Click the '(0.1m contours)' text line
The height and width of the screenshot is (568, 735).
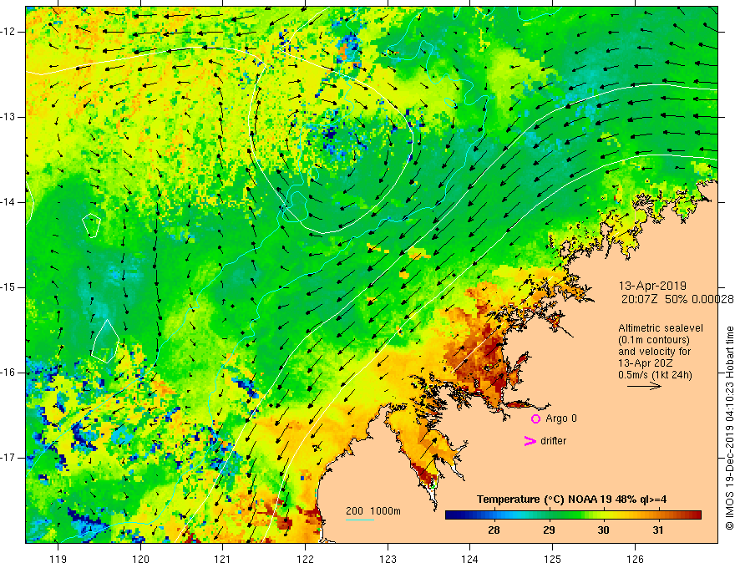tap(654, 340)
